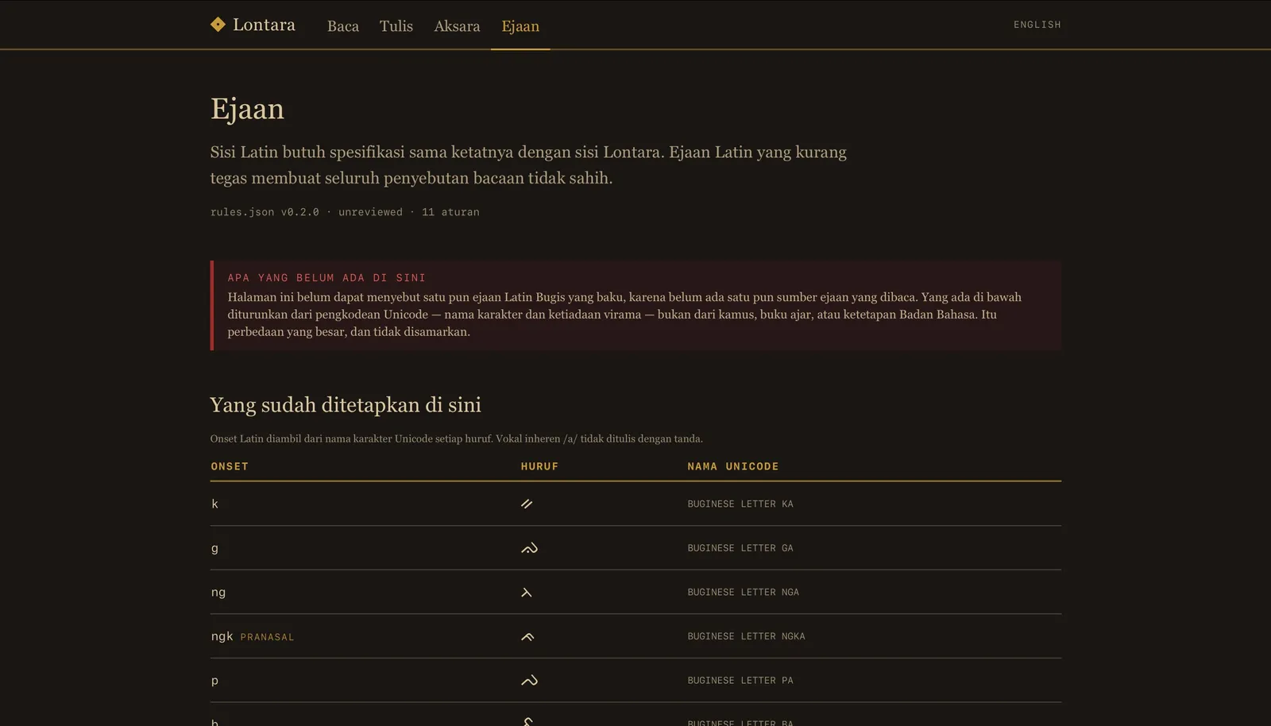The image size is (1271, 726).
Task: Click the Lontara site title
Action: (x=264, y=25)
